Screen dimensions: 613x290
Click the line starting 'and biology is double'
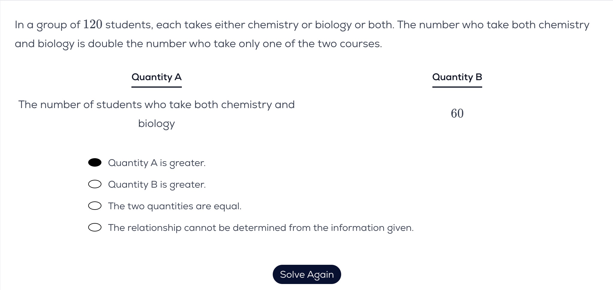(x=198, y=44)
